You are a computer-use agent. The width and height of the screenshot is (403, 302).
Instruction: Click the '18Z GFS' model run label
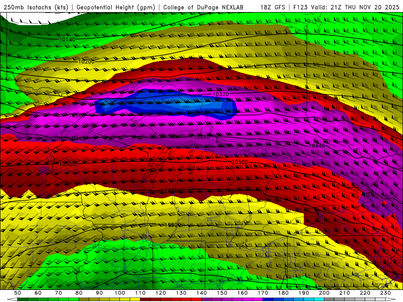[x=273, y=7]
